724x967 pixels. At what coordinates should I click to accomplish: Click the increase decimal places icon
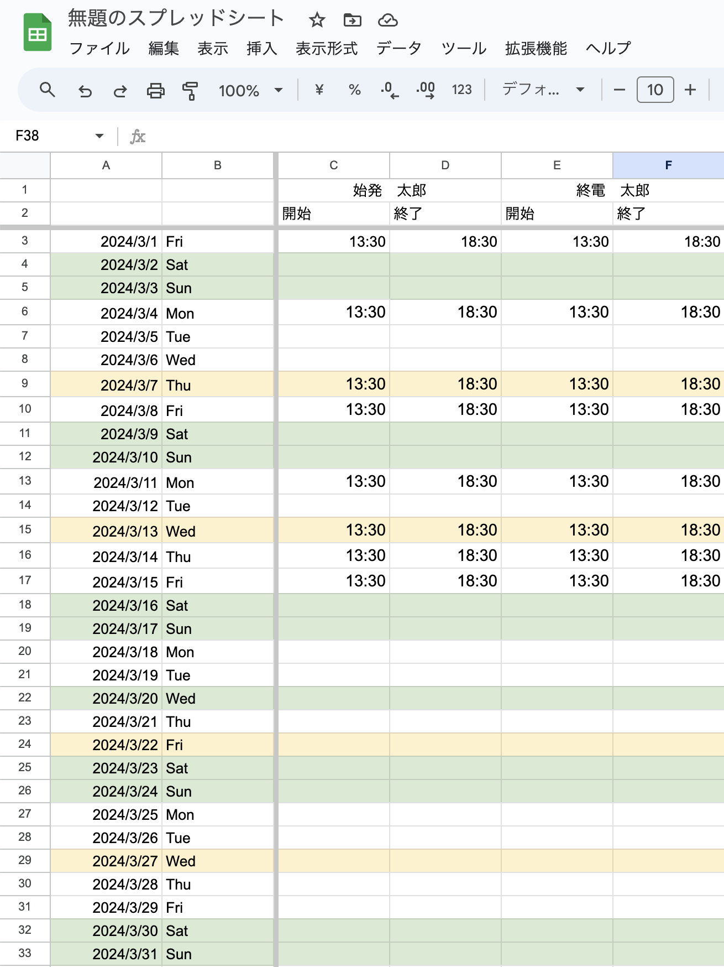coord(423,91)
